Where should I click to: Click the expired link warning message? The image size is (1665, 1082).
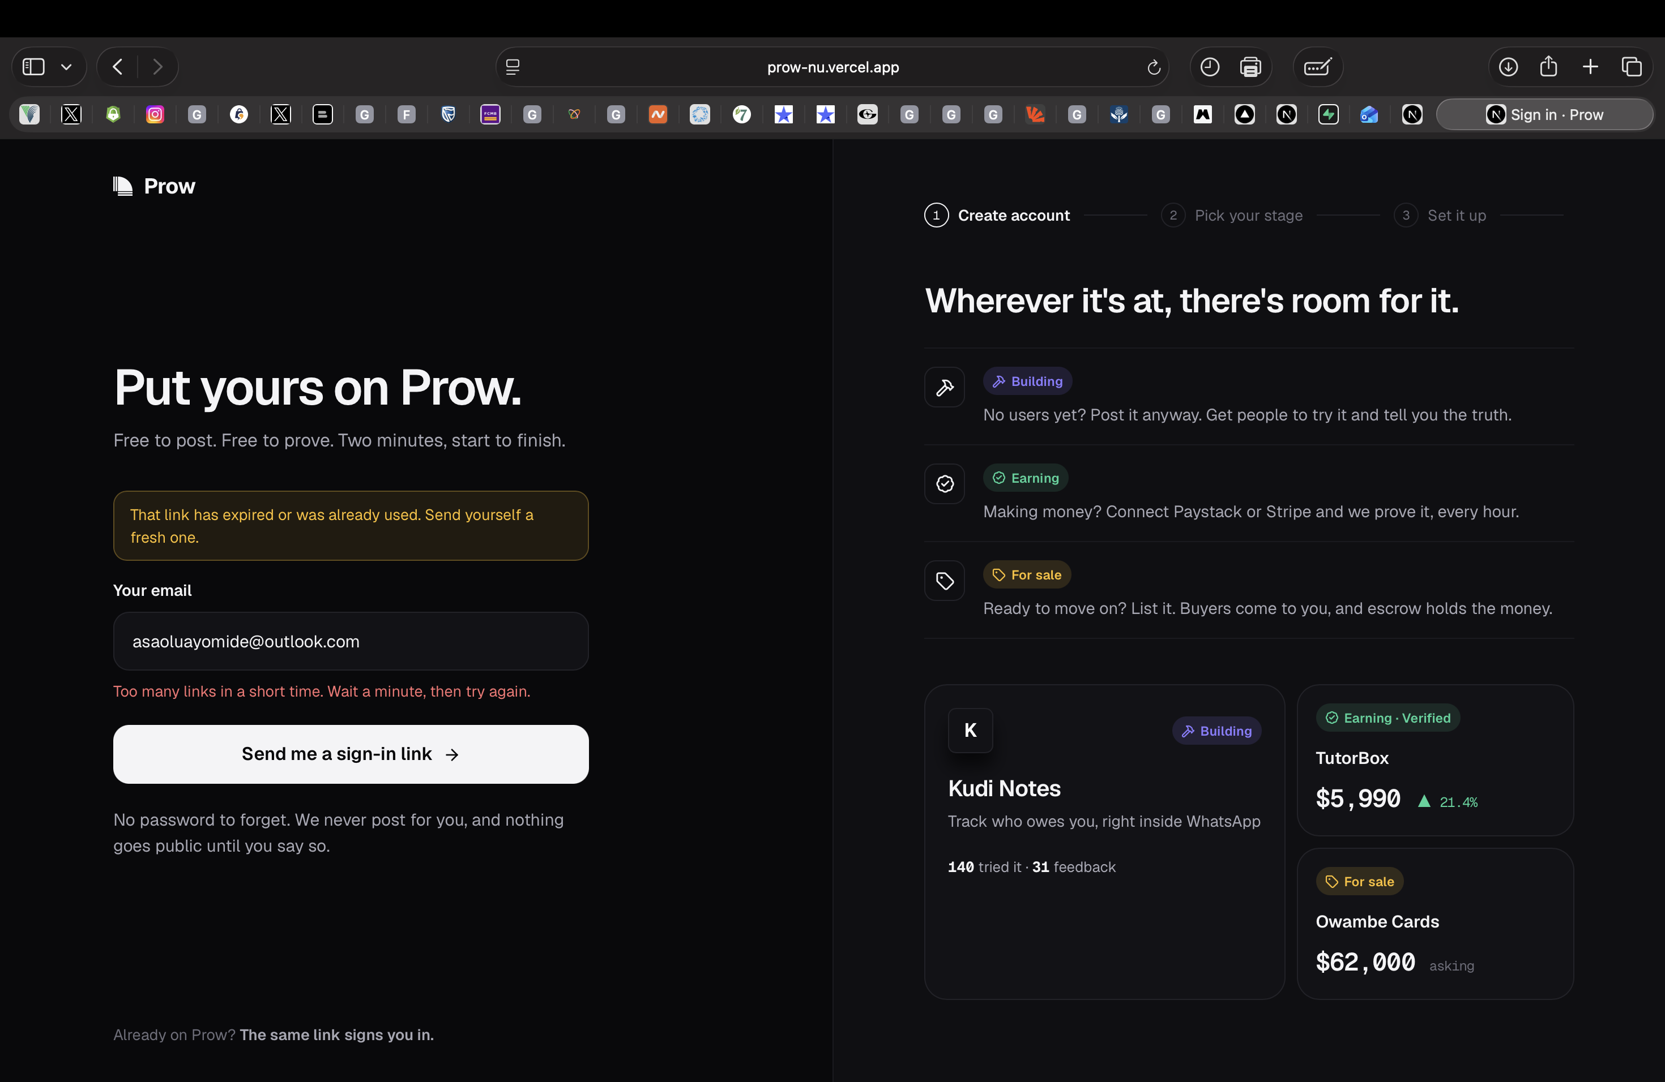click(351, 526)
